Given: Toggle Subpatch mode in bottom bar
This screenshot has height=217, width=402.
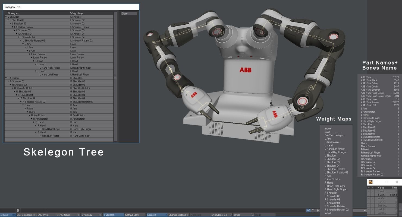Looking at the screenshot, I should coord(114,215).
